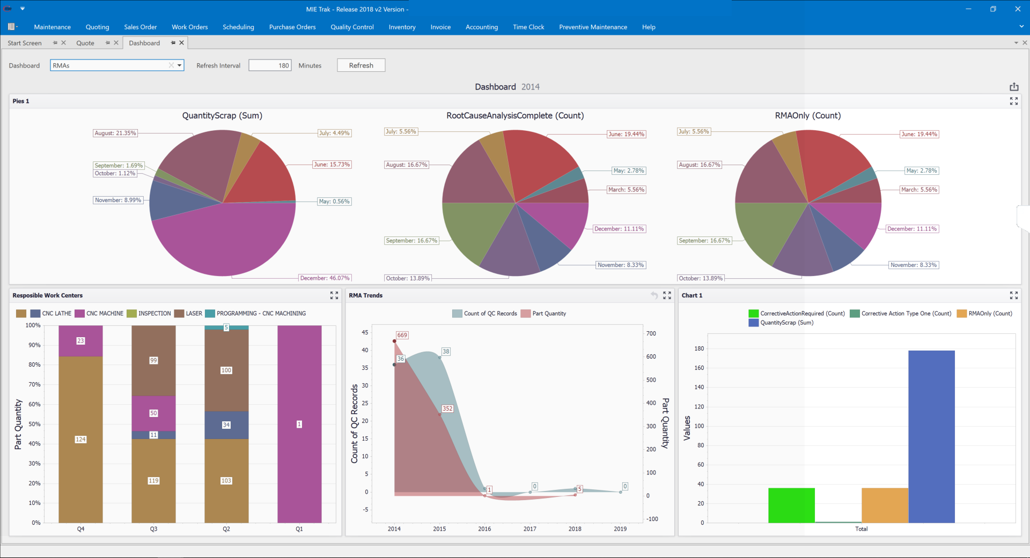The height and width of the screenshot is (558, 1030).
Task: Click the MIE Trak application logo
Action: click(6, 9)
